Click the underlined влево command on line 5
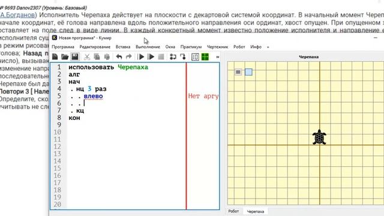The width and height of the screenshot is (384, 216). point(94,96)
